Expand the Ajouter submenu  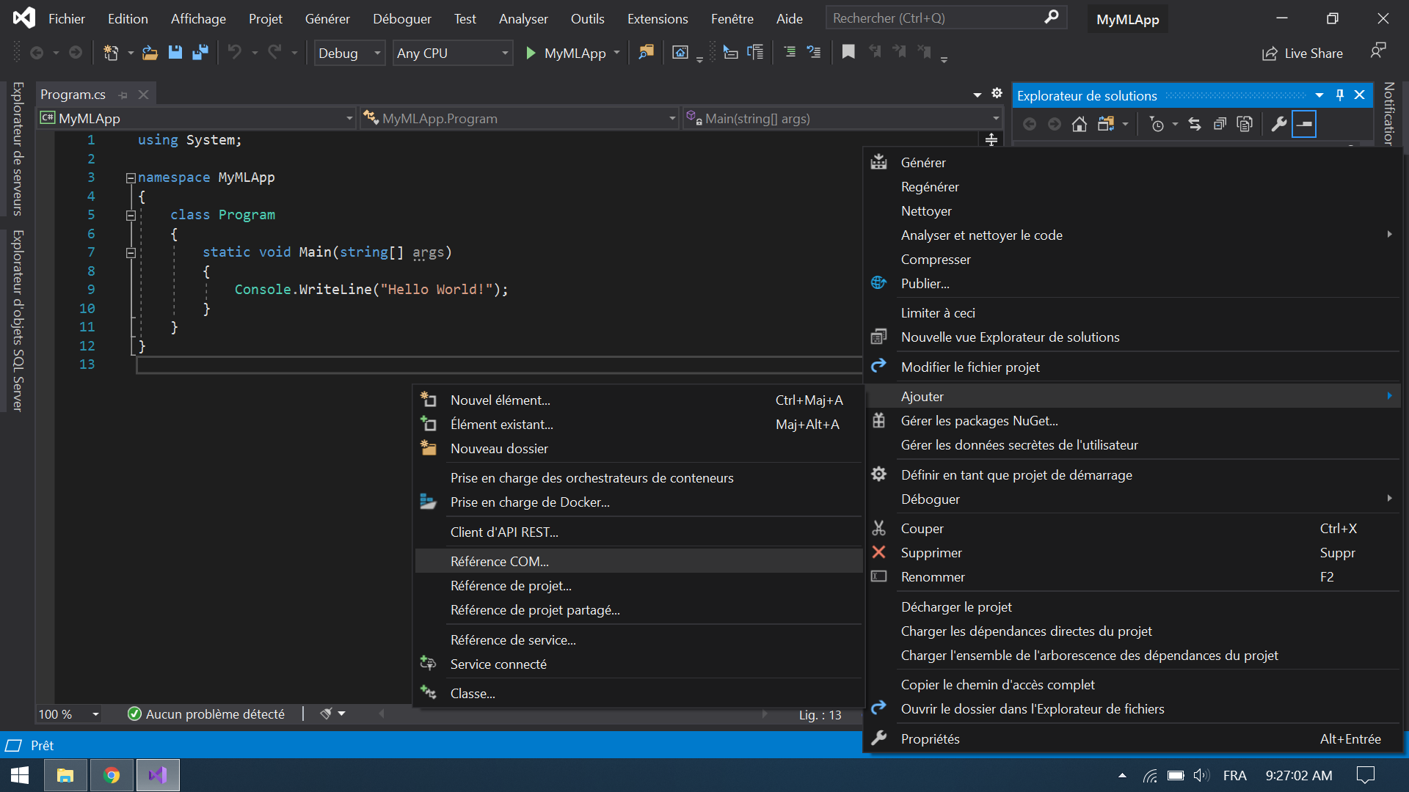pyautogui.click(x=922, y=396)
